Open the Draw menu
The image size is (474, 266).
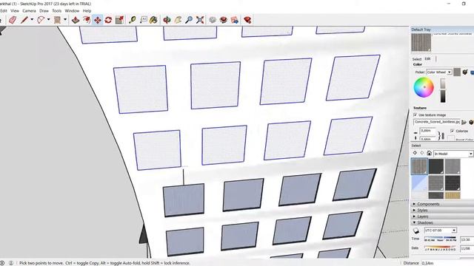tap(44, 11)
